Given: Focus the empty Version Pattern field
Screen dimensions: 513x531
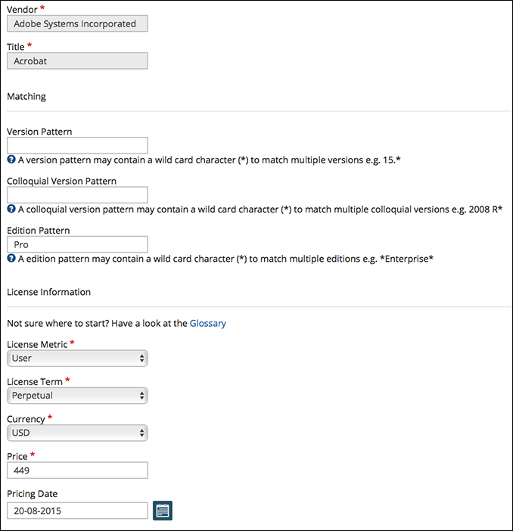Looking at the screenshot, I should 77,145.
